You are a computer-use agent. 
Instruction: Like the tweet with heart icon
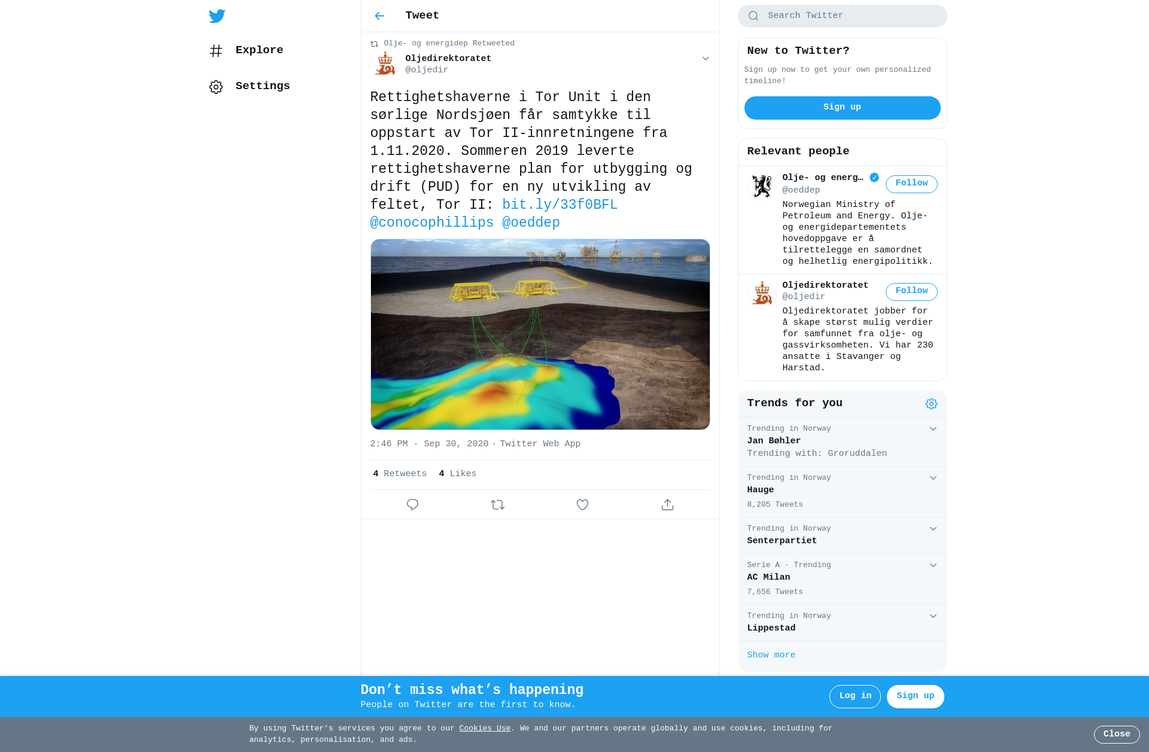point(582,504)
